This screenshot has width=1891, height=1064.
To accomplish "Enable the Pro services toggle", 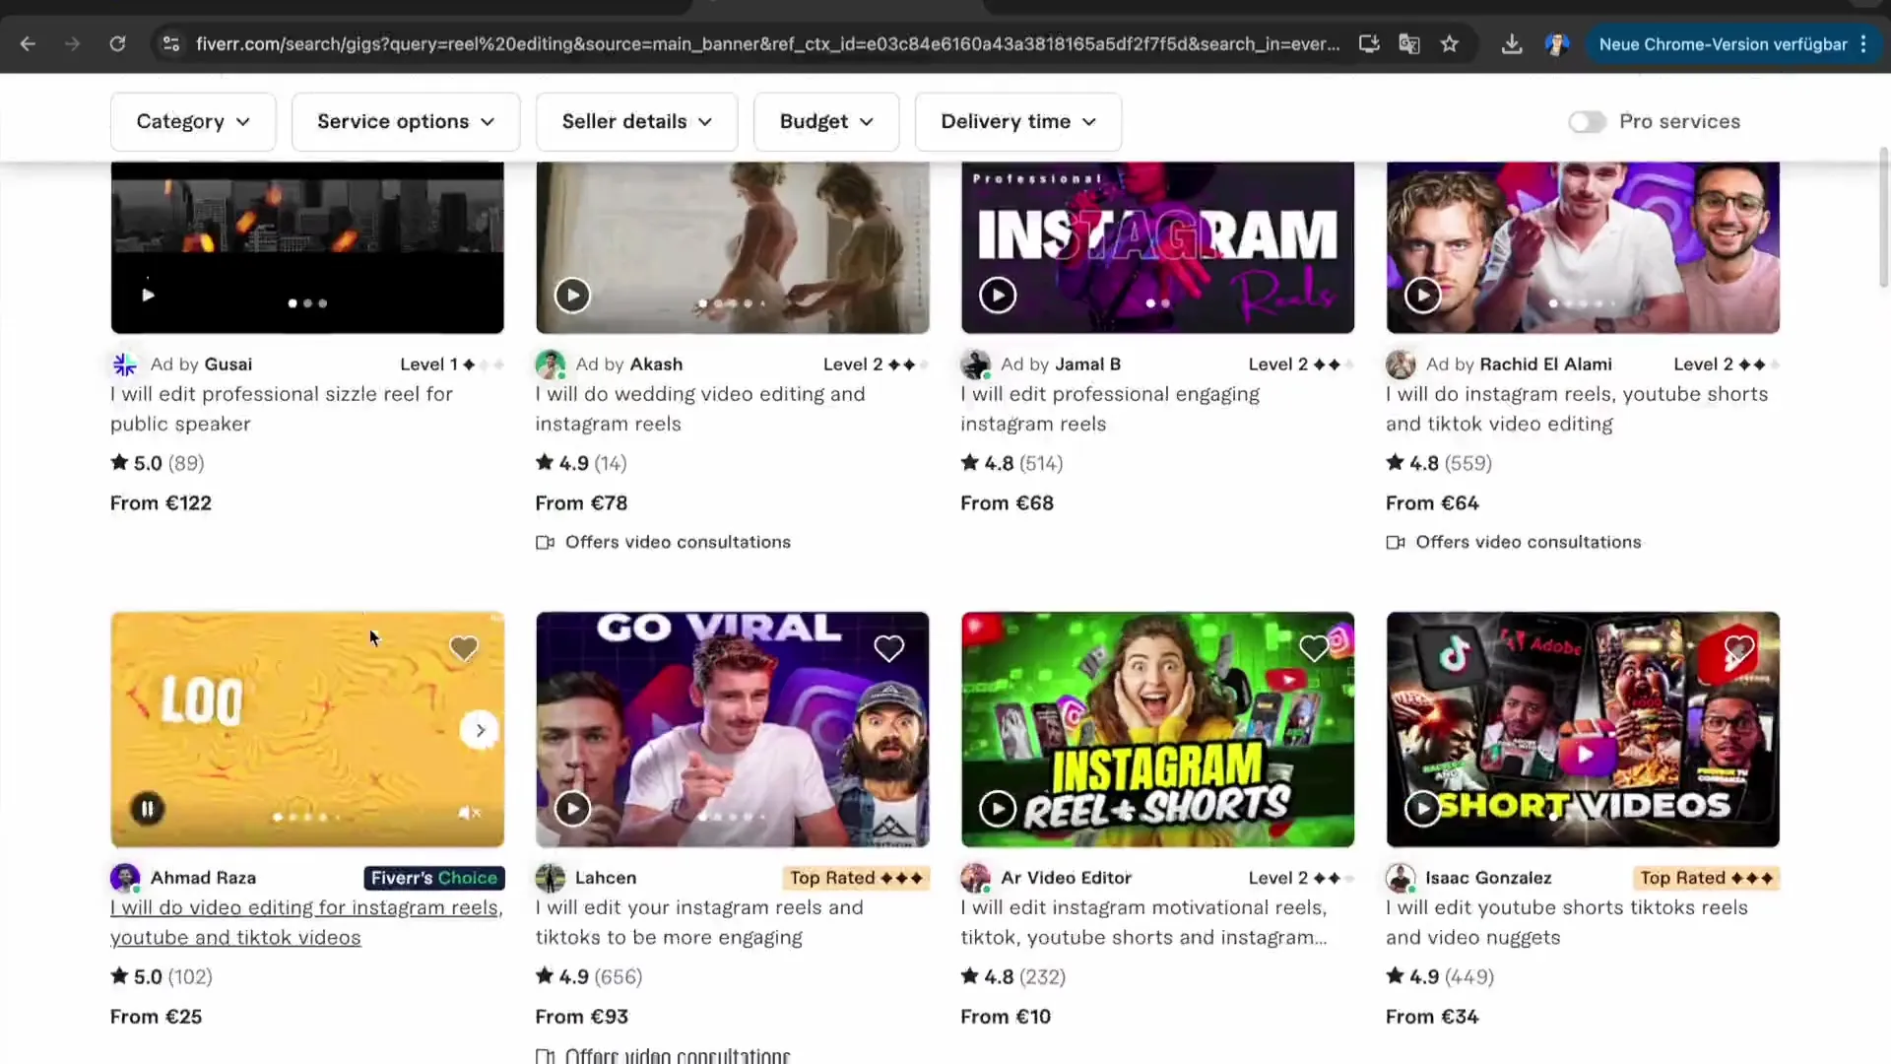I will [x=1587, y=122].
